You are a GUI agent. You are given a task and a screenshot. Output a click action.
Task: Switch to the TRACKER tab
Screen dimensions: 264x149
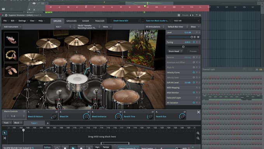99,21
